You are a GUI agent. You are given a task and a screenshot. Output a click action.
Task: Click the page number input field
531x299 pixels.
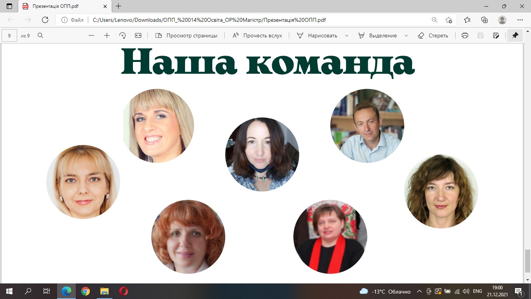[x=9, y=35]
